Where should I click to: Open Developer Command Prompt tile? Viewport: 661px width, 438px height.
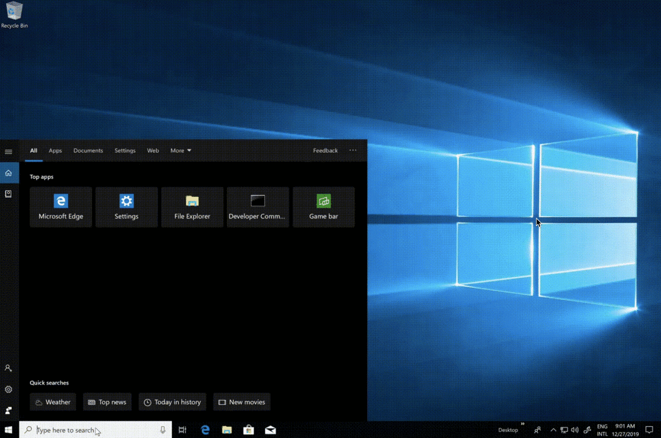coord(258,207)
